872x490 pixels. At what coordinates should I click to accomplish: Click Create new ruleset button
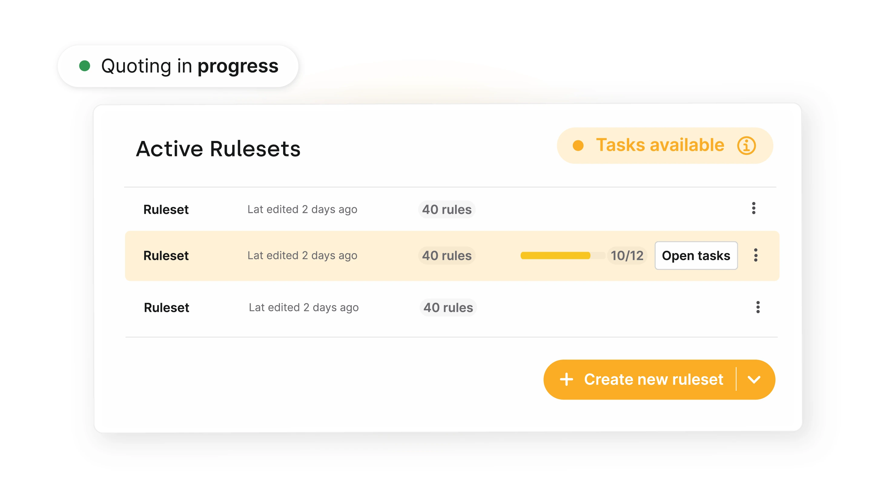coord(653,379)
